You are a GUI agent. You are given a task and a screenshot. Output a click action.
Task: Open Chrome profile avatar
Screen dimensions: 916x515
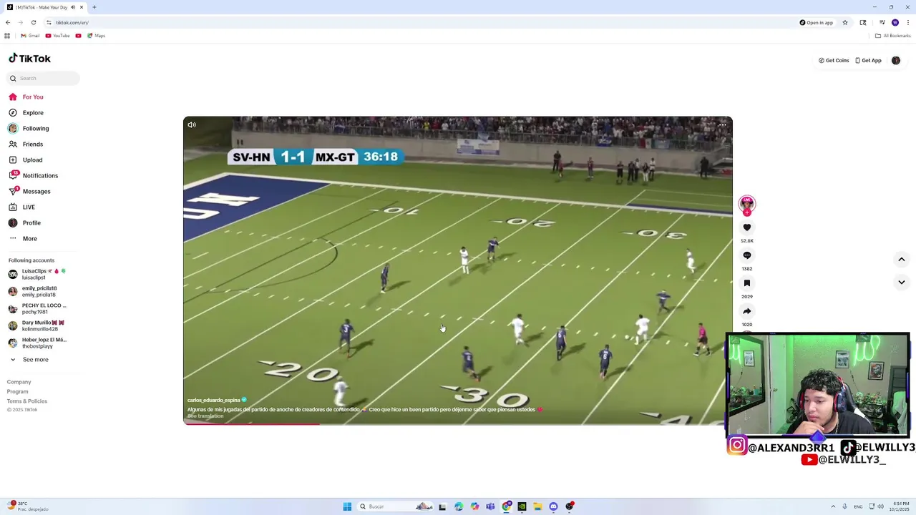pyautogui.click(x=895, y=22)
